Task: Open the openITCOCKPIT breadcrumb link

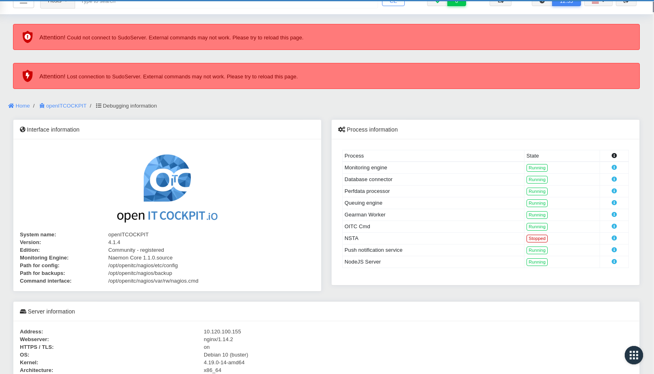Action: (x=63, y=106)
